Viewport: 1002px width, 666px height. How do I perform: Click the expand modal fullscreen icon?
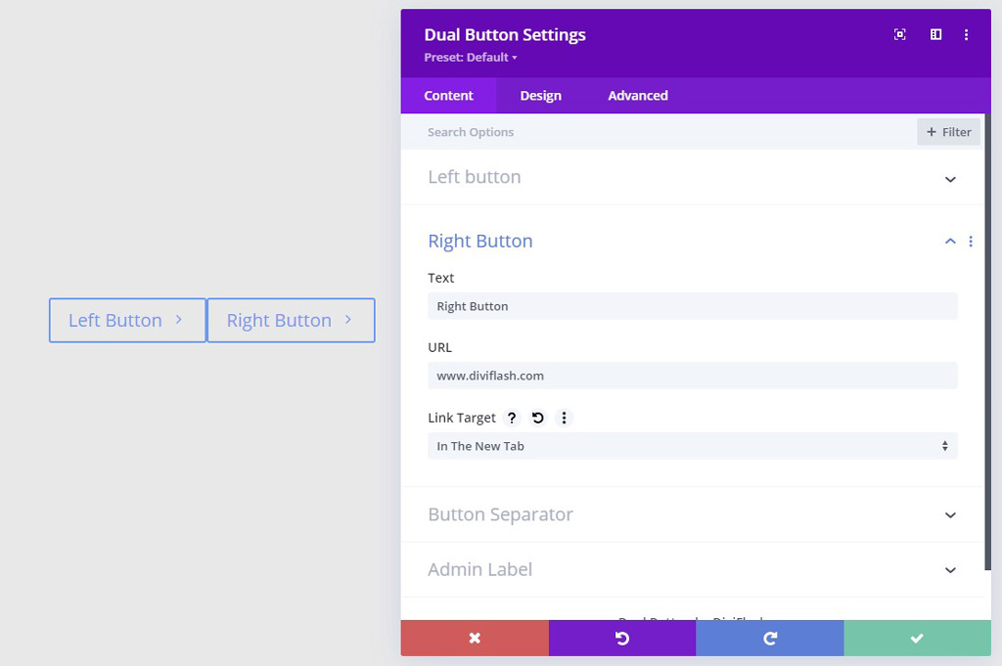pos(900,34)
